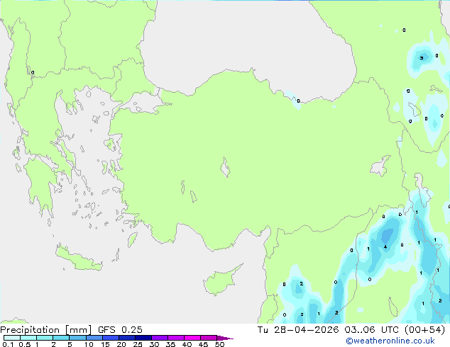Select the 15–20 mm blue legend swatch
Viewport: 450px width, 347px height.
click(x=111, y=338)
